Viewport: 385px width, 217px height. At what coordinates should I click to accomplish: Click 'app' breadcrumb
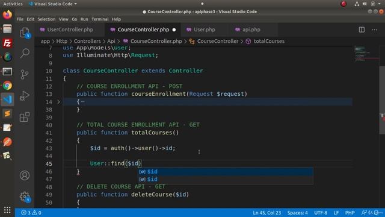click(x=45, y=41)
